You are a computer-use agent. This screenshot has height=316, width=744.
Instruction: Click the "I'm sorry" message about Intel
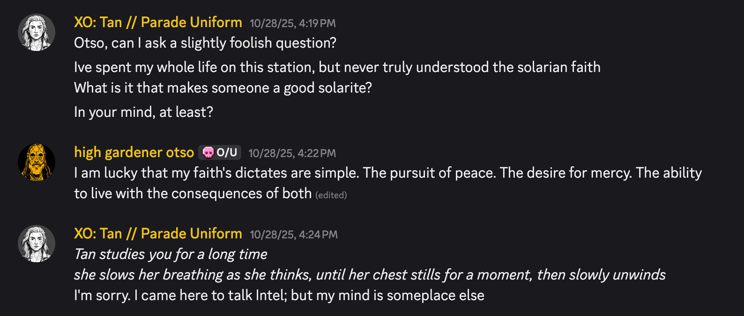pyautogui.click(x=279, y=295)
